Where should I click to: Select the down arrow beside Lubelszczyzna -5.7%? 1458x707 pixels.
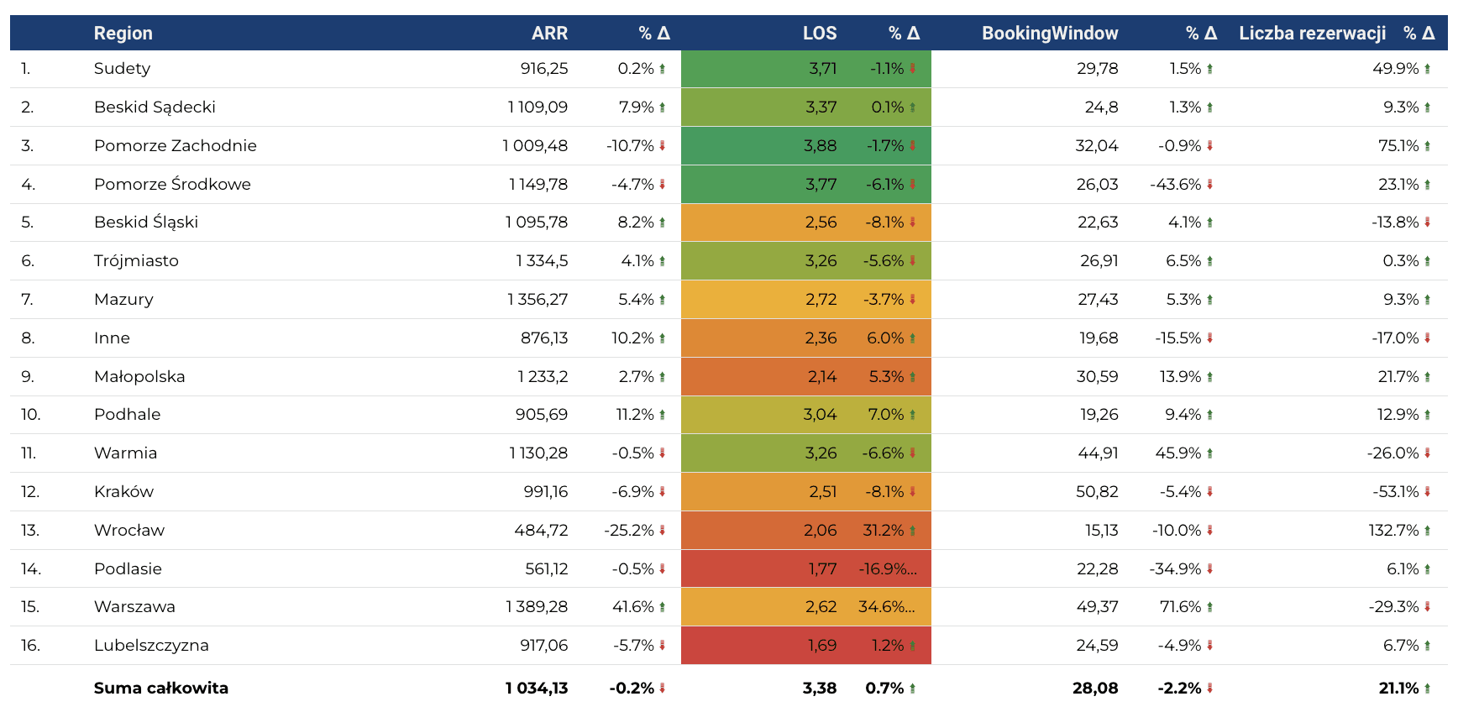point(662,646)
